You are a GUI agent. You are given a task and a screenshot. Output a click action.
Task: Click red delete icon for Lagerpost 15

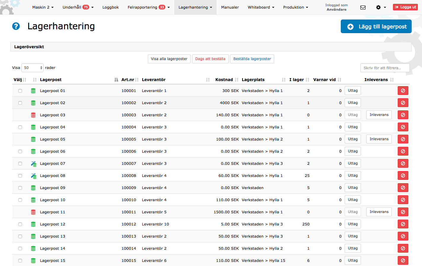(403, 260)
